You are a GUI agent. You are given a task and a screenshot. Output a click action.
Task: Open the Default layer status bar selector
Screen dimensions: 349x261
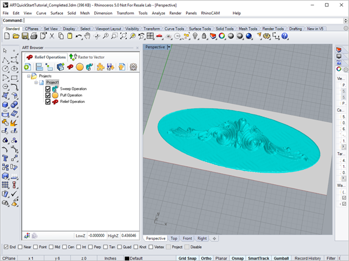(134, 258)
